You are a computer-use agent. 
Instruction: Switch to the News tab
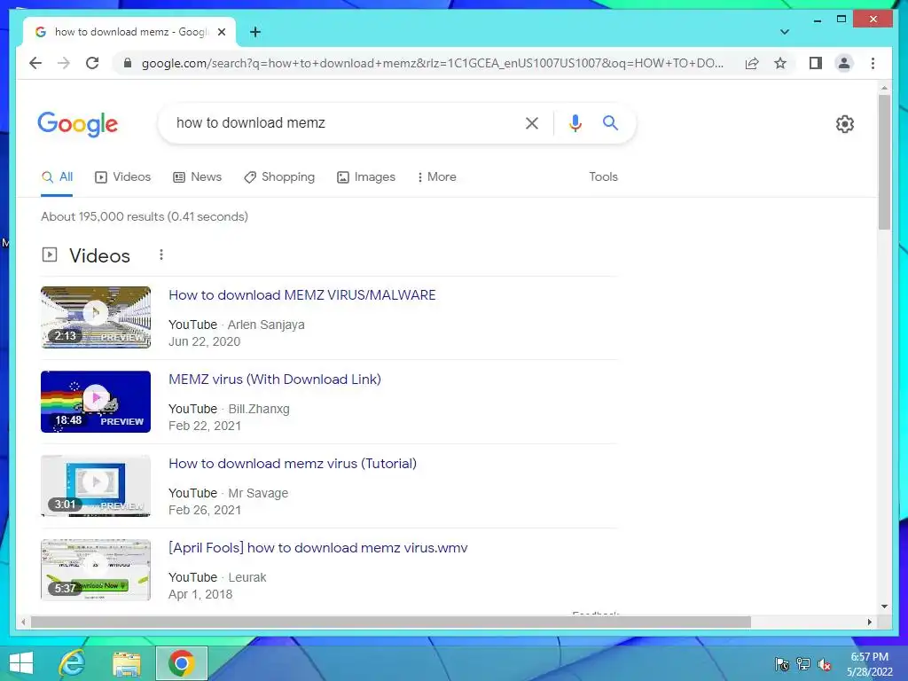tap(197, 177)
